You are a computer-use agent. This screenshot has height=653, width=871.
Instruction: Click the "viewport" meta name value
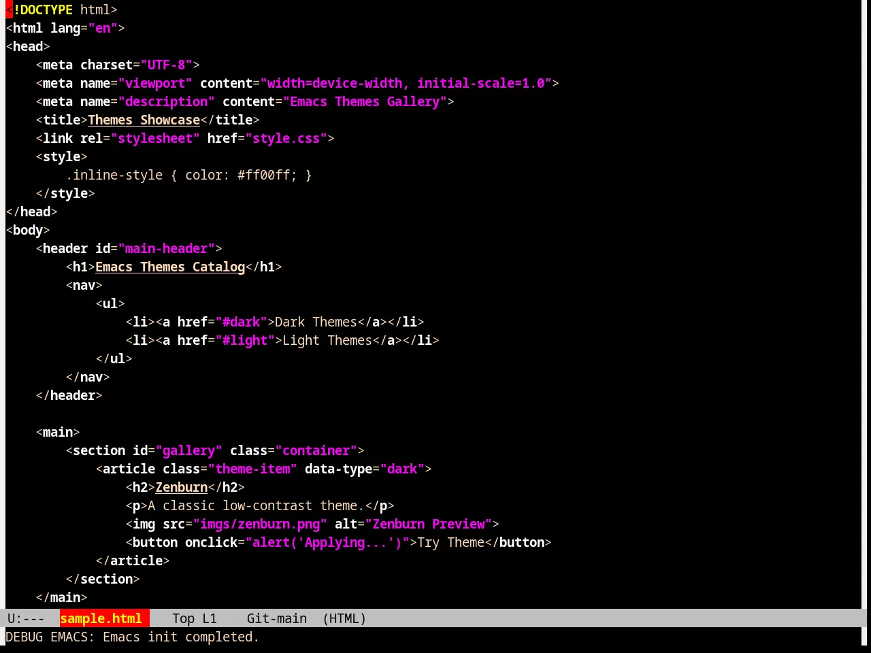click(155, 83)
